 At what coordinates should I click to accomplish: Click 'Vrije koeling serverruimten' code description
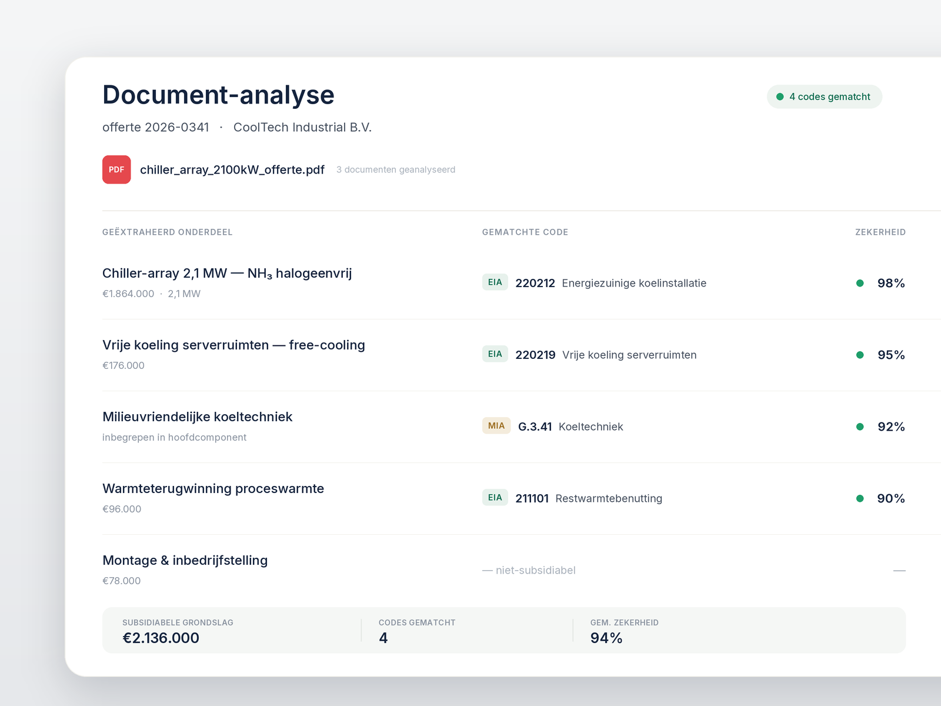tap(629, 355)
